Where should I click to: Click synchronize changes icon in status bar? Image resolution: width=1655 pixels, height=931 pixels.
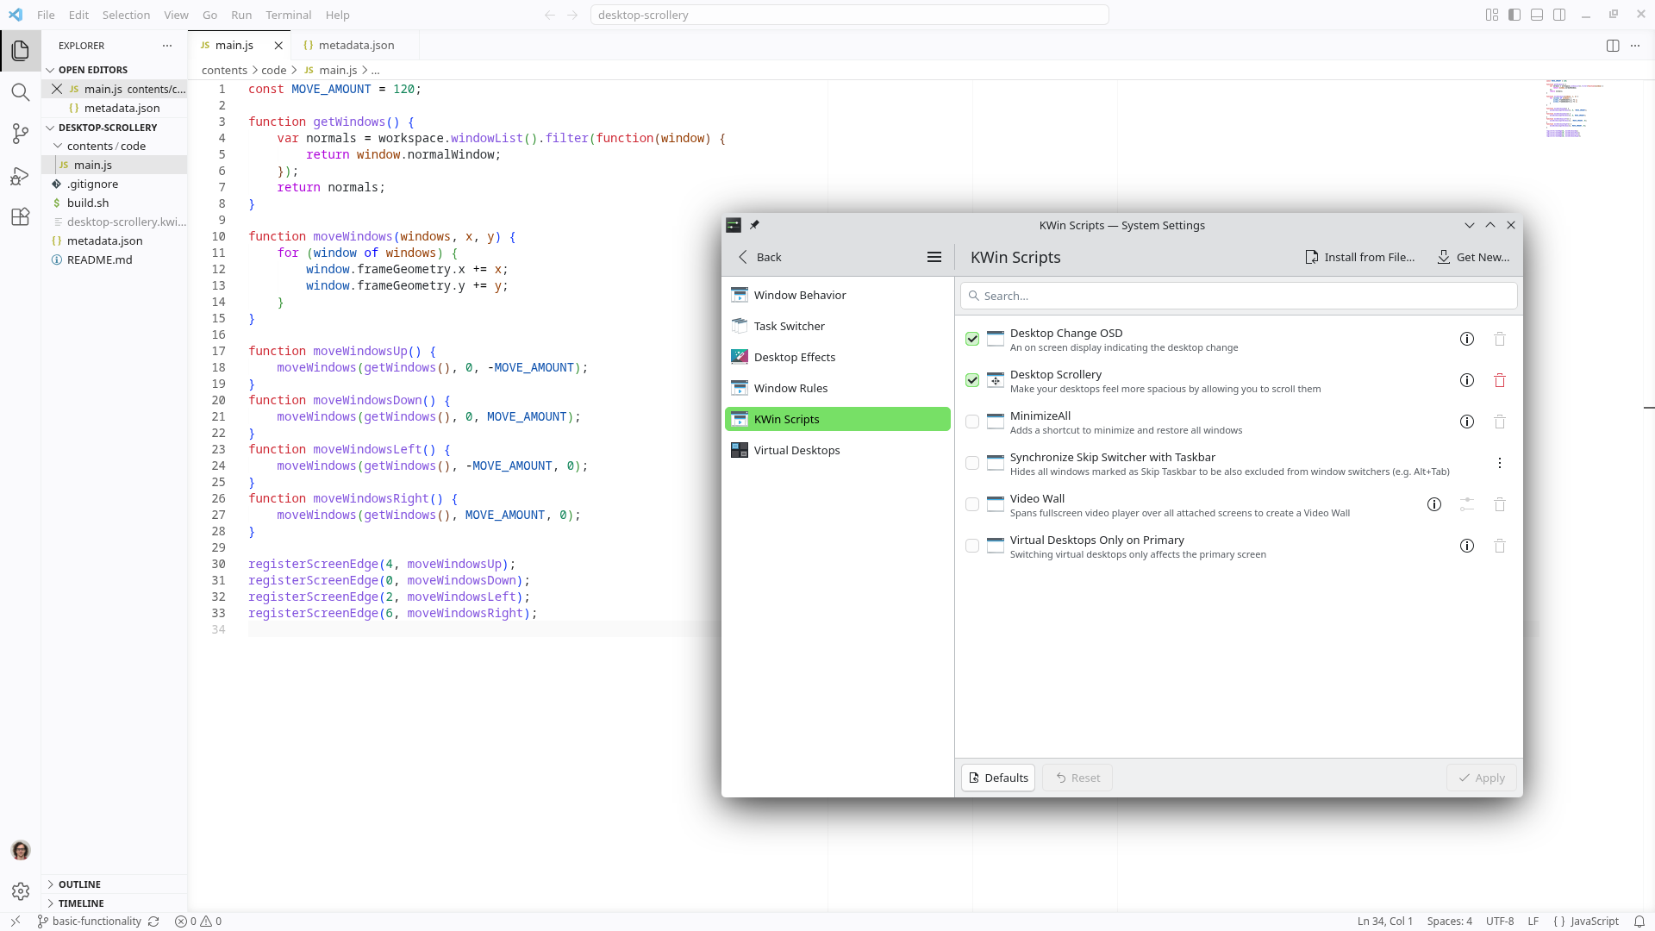pyautogui.click(x=153, y=922)
